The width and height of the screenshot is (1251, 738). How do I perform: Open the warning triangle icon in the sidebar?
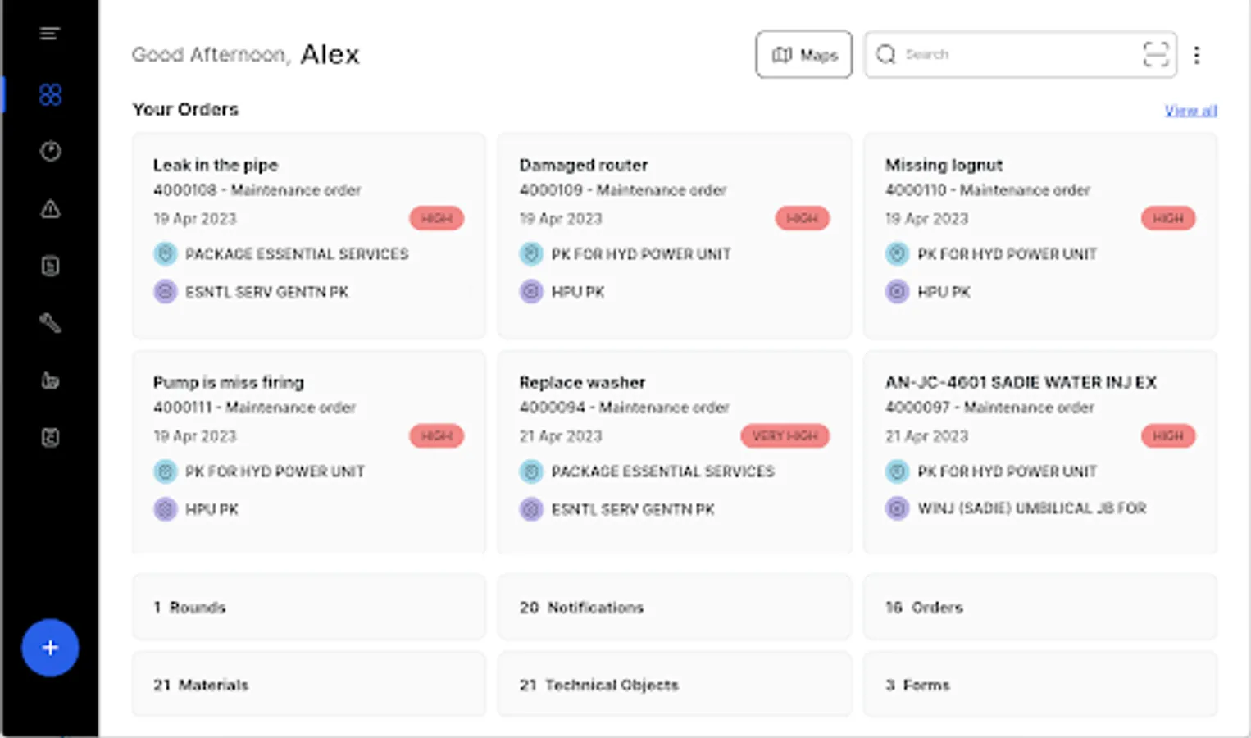click(50, 209)
